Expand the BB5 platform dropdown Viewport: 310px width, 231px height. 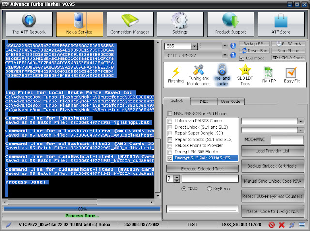coord(194,46)
